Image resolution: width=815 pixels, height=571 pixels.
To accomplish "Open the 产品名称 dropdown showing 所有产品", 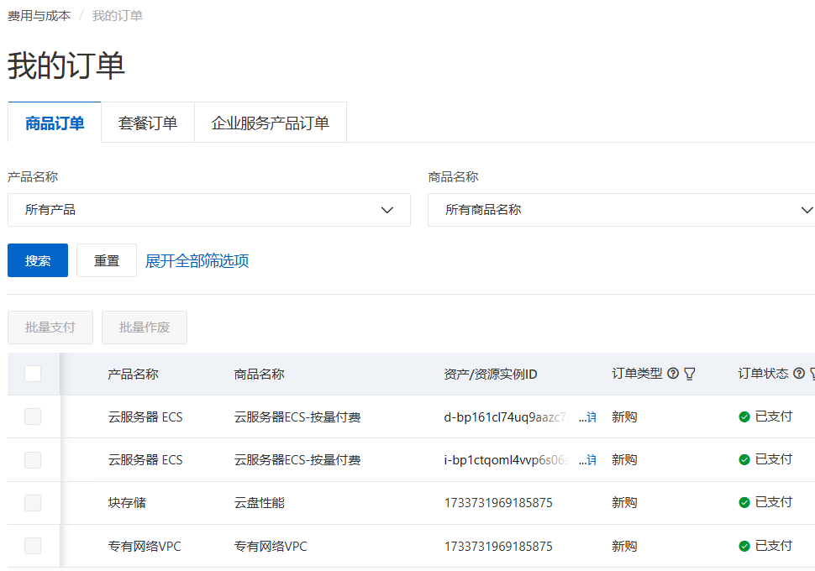I will tap(208, 210).
